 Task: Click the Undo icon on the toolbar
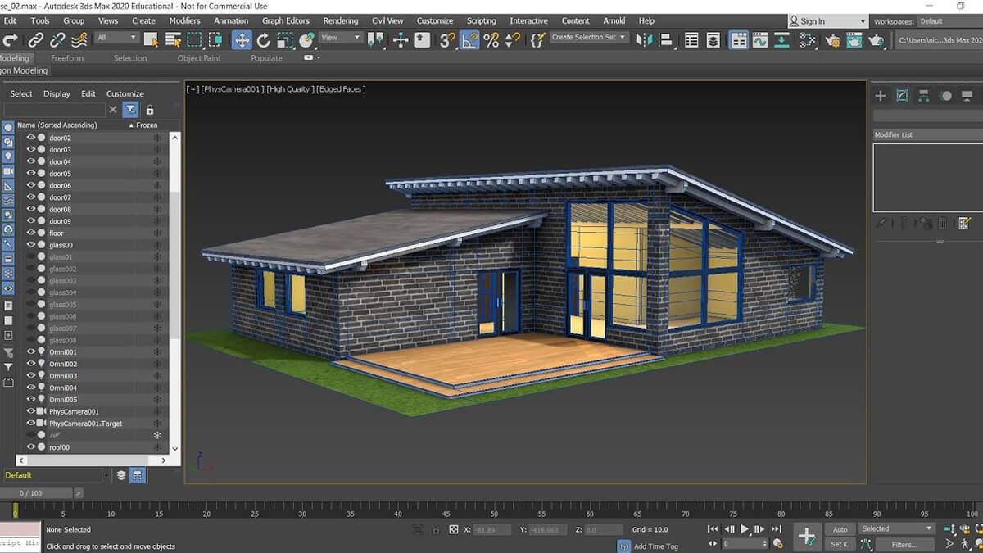point(10,39)
